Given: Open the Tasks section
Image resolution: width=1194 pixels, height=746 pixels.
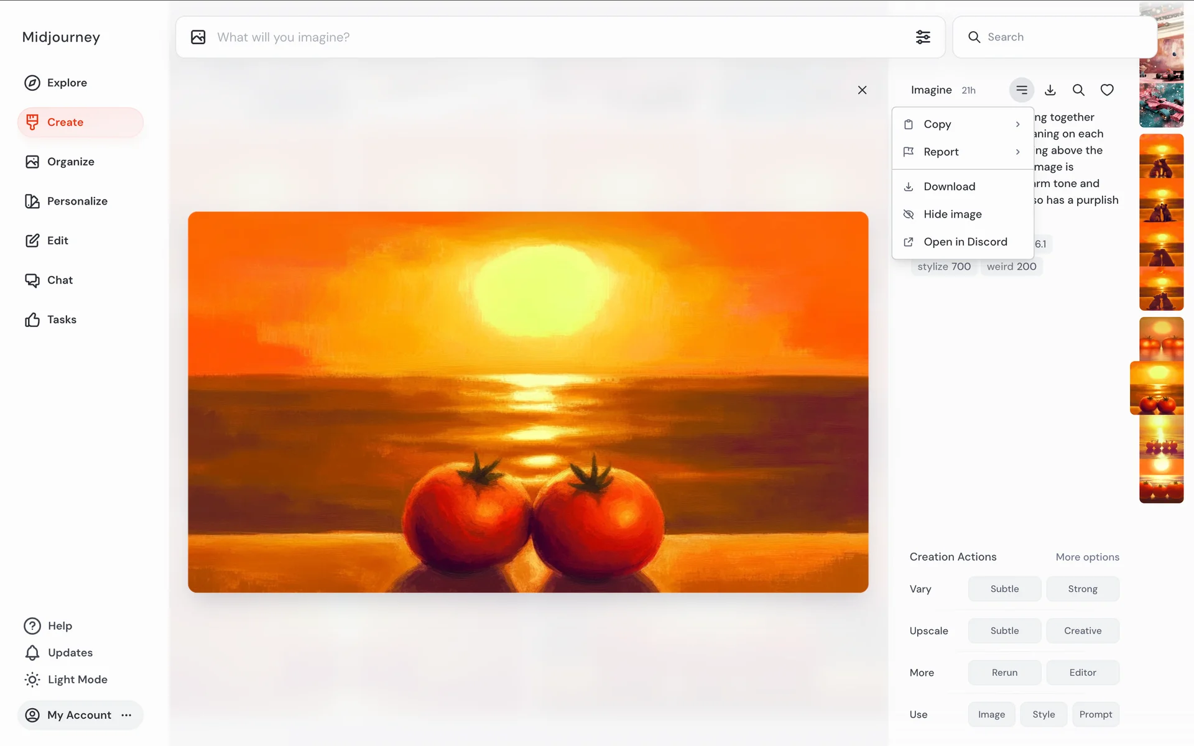Looking at the screenshot, I should (x=61, y=320).
